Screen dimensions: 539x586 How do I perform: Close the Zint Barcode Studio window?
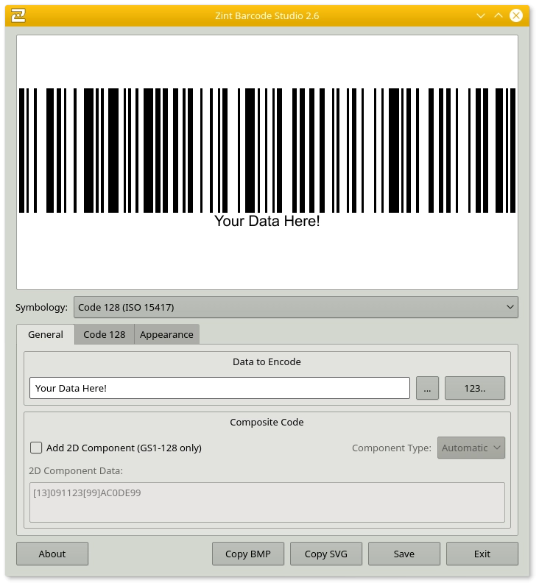point(516,15)
